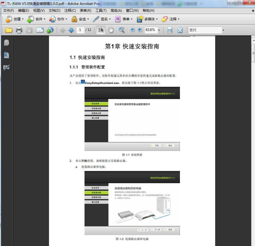This screenshot has height=246, width=255.
Task: Expand the 合并 dropdown arrow
Action: (45, 19)
